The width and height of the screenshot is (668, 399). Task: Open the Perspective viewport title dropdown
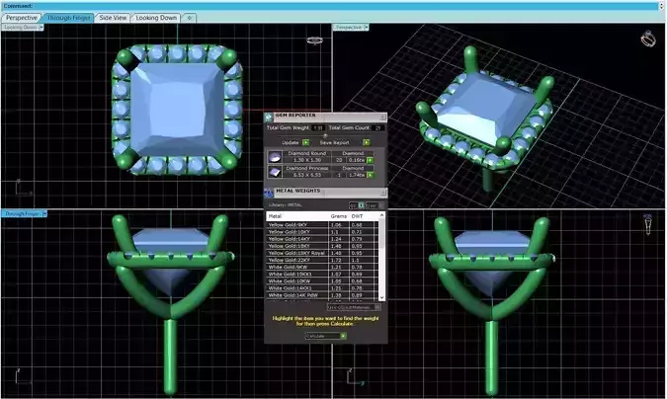[366, 28]
